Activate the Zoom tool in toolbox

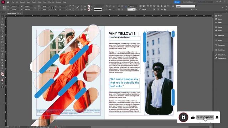tap(2, 68)
